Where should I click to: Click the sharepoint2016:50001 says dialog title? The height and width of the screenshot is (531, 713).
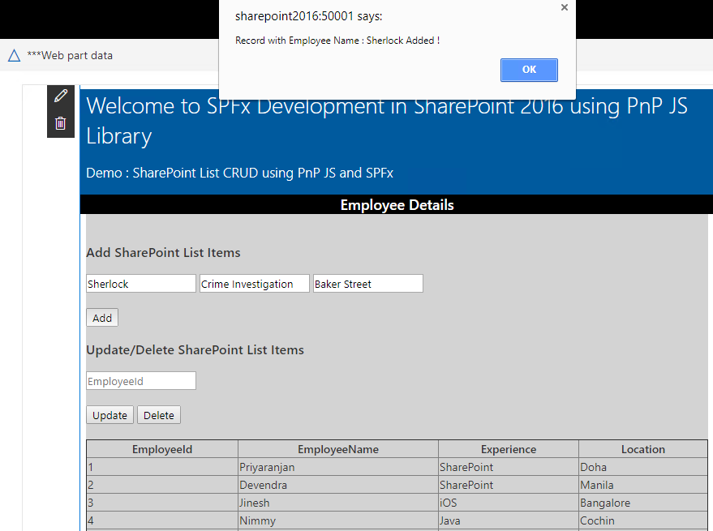[x=309, y=16]
